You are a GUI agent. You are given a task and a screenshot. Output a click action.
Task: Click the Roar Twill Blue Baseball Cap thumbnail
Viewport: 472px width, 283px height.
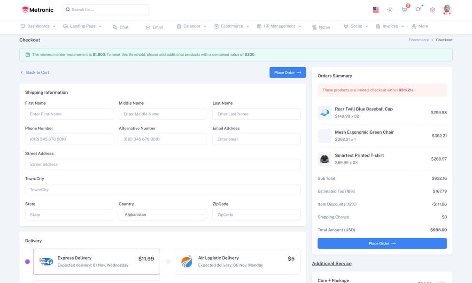[325, 113]
